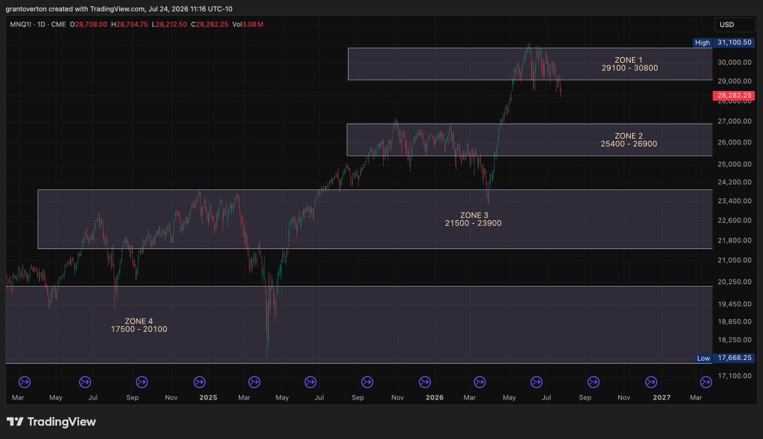Screen dimensions: 763x439
Task: Select the ZONE 3 21500 - 23900 label
Action: (473, 219)
